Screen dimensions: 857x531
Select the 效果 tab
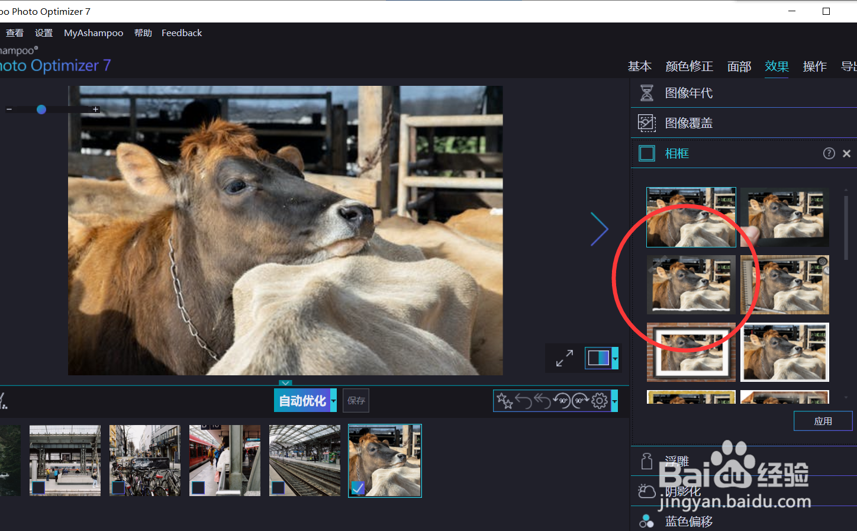[x=777, y=66]
